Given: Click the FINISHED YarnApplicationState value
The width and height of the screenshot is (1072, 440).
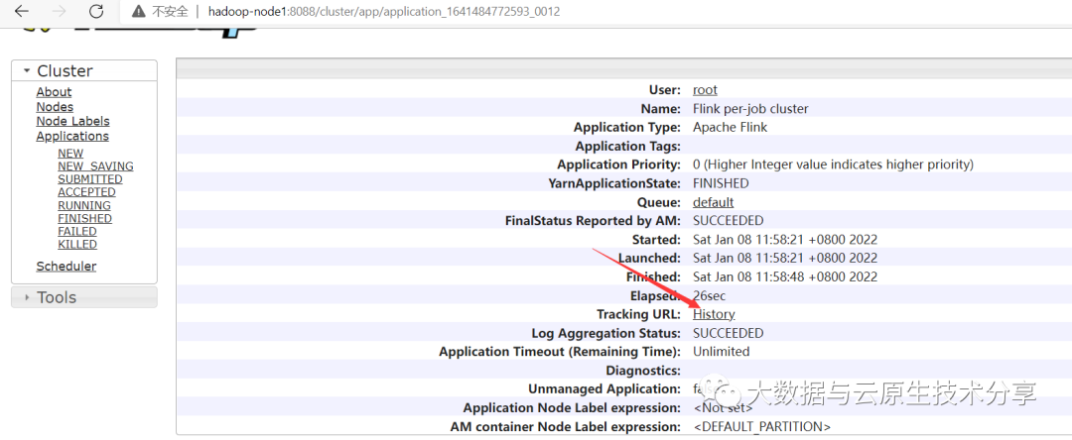Looking at the screenshot, I should 721,183.
